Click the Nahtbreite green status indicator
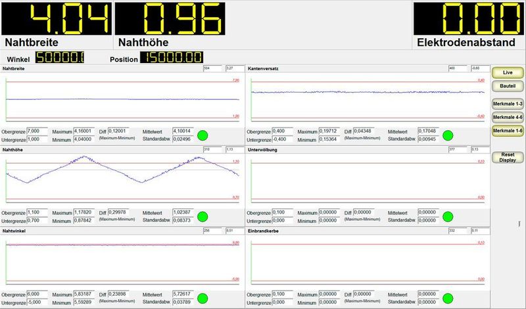526x309 pixels. 203,135
